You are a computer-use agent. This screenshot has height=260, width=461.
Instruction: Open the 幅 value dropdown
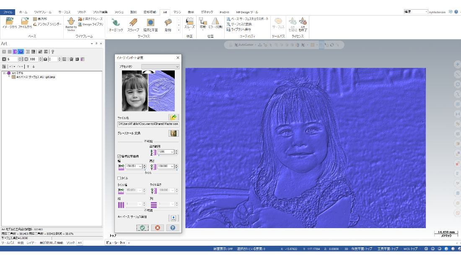140,166
